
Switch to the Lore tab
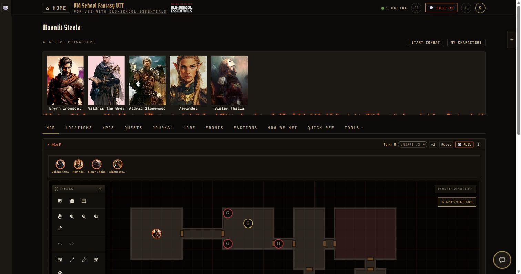point(189,128)
